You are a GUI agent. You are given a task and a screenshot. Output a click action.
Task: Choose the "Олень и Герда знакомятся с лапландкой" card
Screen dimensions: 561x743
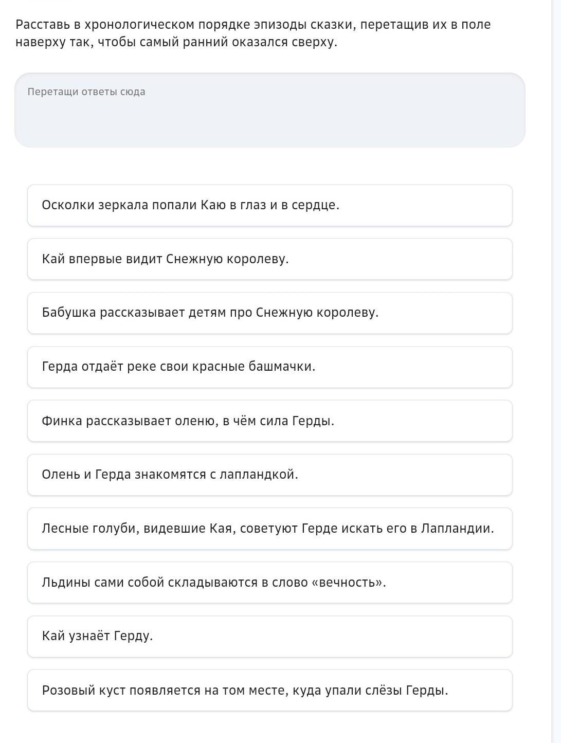click(269, 475)
